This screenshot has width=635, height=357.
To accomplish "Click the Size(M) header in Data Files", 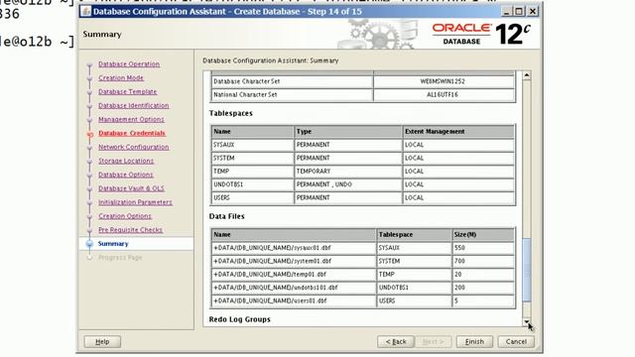I will click(483, 235).
